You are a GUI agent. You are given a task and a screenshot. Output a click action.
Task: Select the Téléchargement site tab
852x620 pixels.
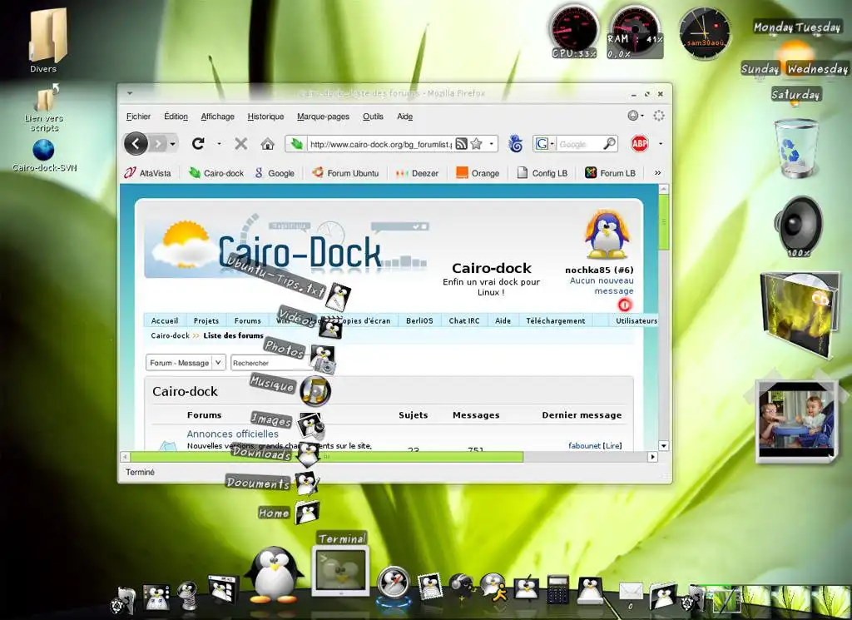click(x=556, y=320)
